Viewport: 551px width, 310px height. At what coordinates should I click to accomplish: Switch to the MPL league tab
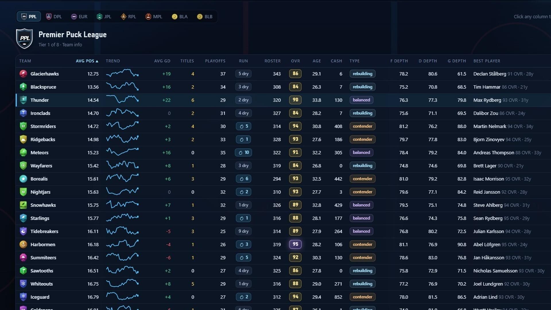click(x=154, y=17)
